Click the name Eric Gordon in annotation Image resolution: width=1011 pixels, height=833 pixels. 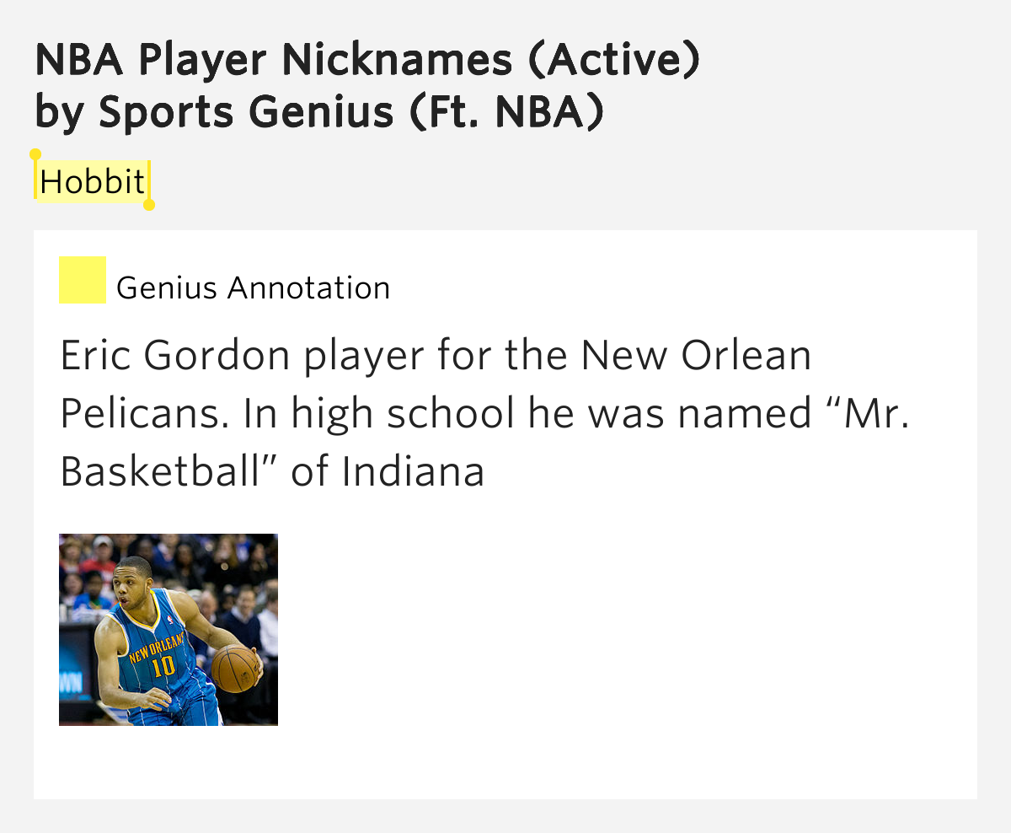[x=176, y=356]
